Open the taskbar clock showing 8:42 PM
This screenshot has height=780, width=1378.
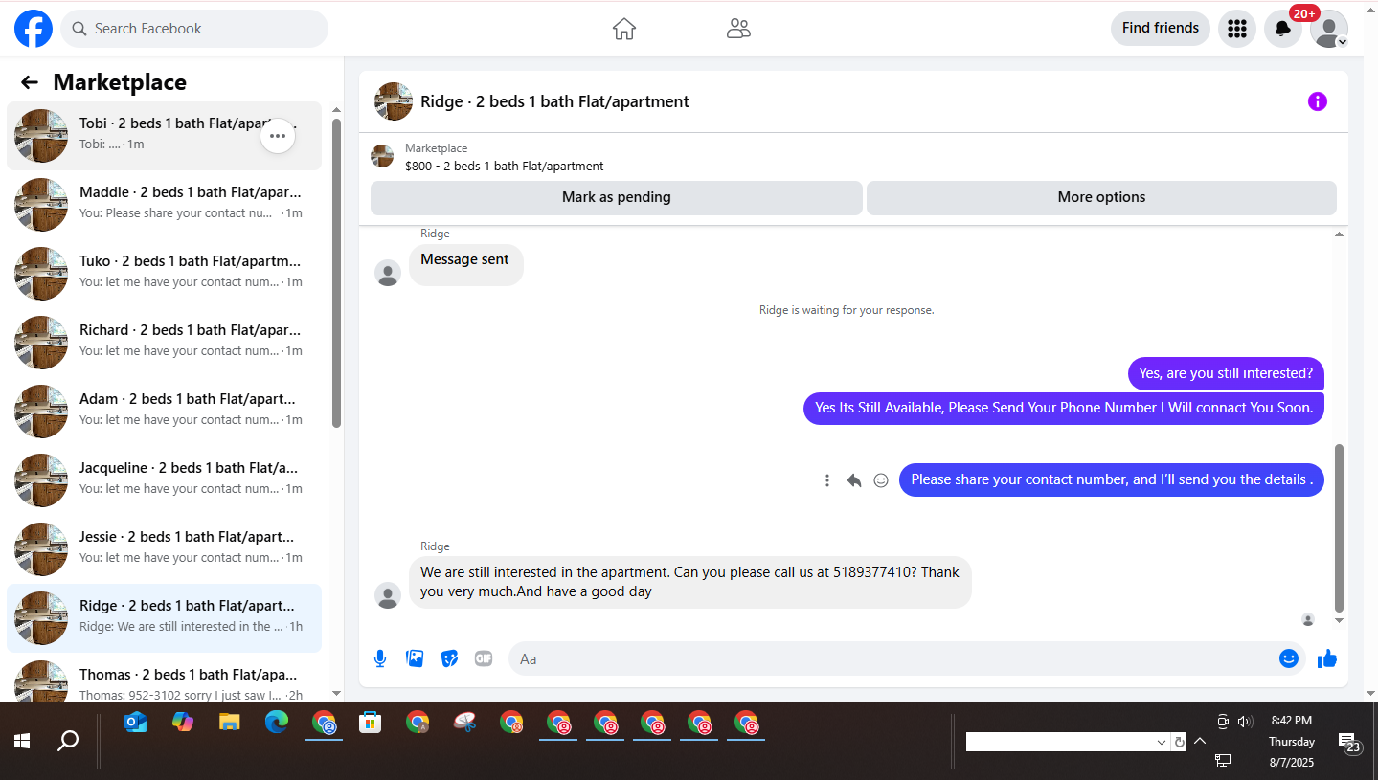point(1292,742)
